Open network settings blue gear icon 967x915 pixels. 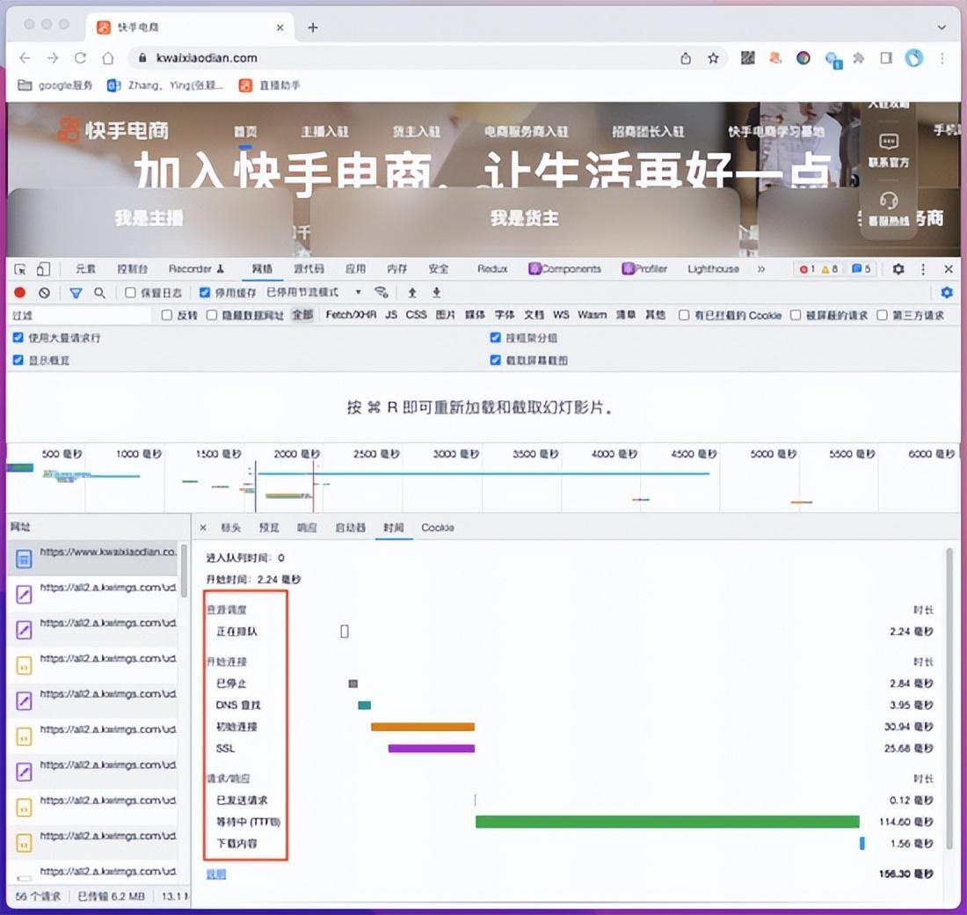[947, 293]
